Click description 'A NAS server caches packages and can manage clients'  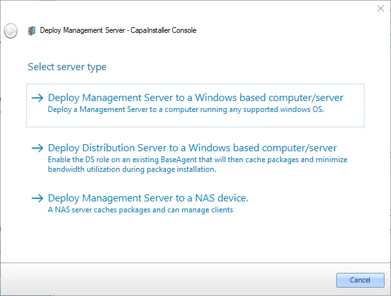141,210
